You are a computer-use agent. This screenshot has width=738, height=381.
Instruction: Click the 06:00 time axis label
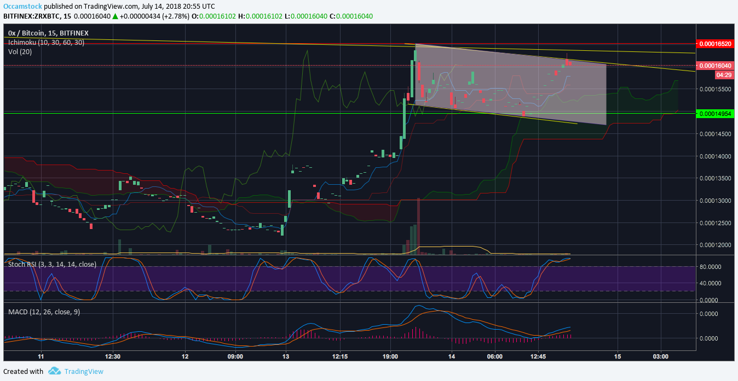point(495,356)
